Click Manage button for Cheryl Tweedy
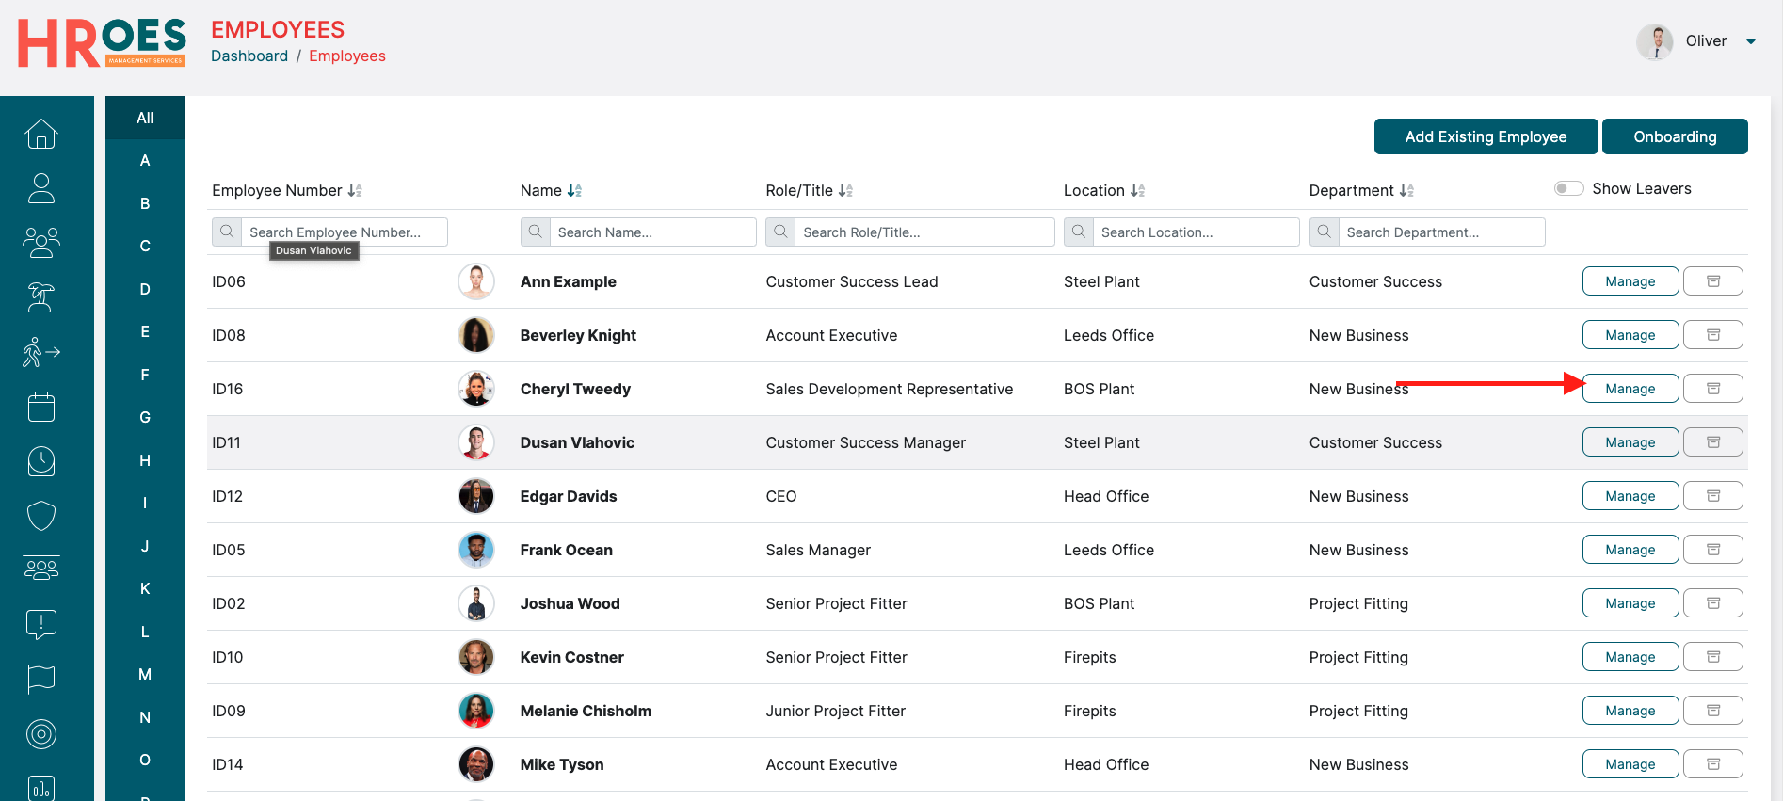This screenshot has height=801, width=1783. coord(1630,389)
